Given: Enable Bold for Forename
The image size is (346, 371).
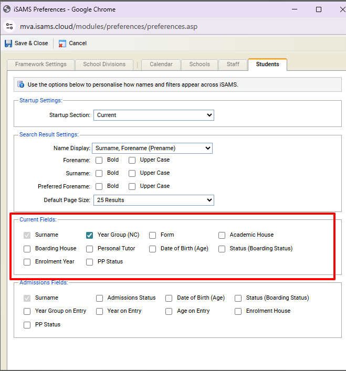Looking at the screenshot, I should tap(99, 160).
